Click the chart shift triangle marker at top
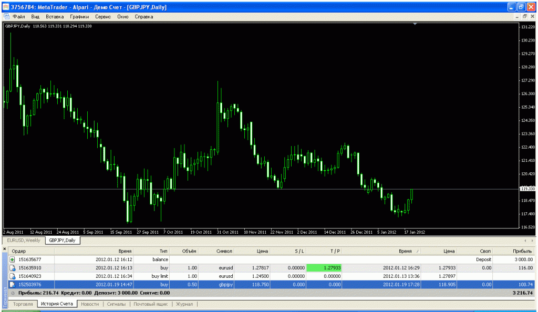The width and height of the screenshot is (538, 312). 415,24
